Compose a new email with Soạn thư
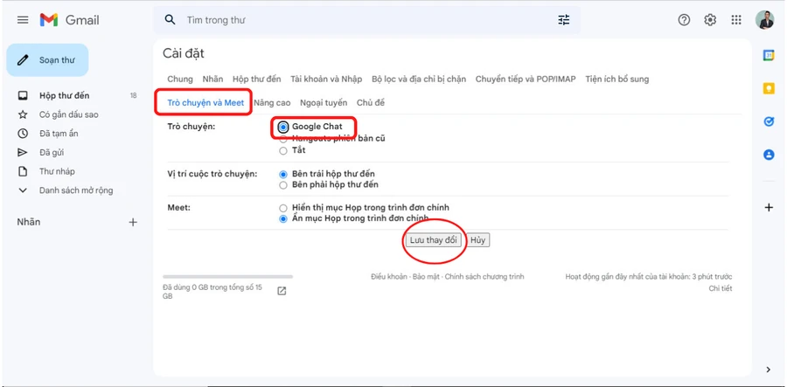This screenshot has height=387, width=787. pyautogui.click(x=48, y=60)
